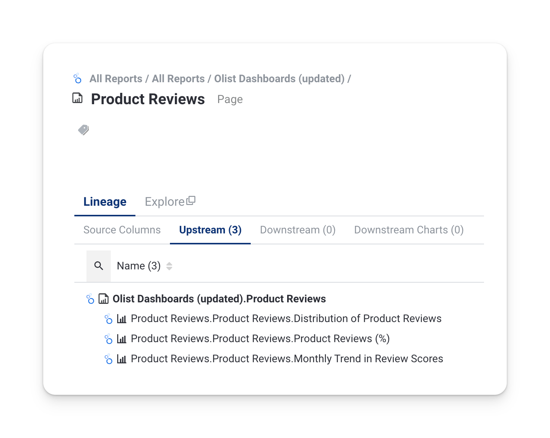Go to the first All Reports breadcrumb
The image size is (550, 438).
[116, 79]
